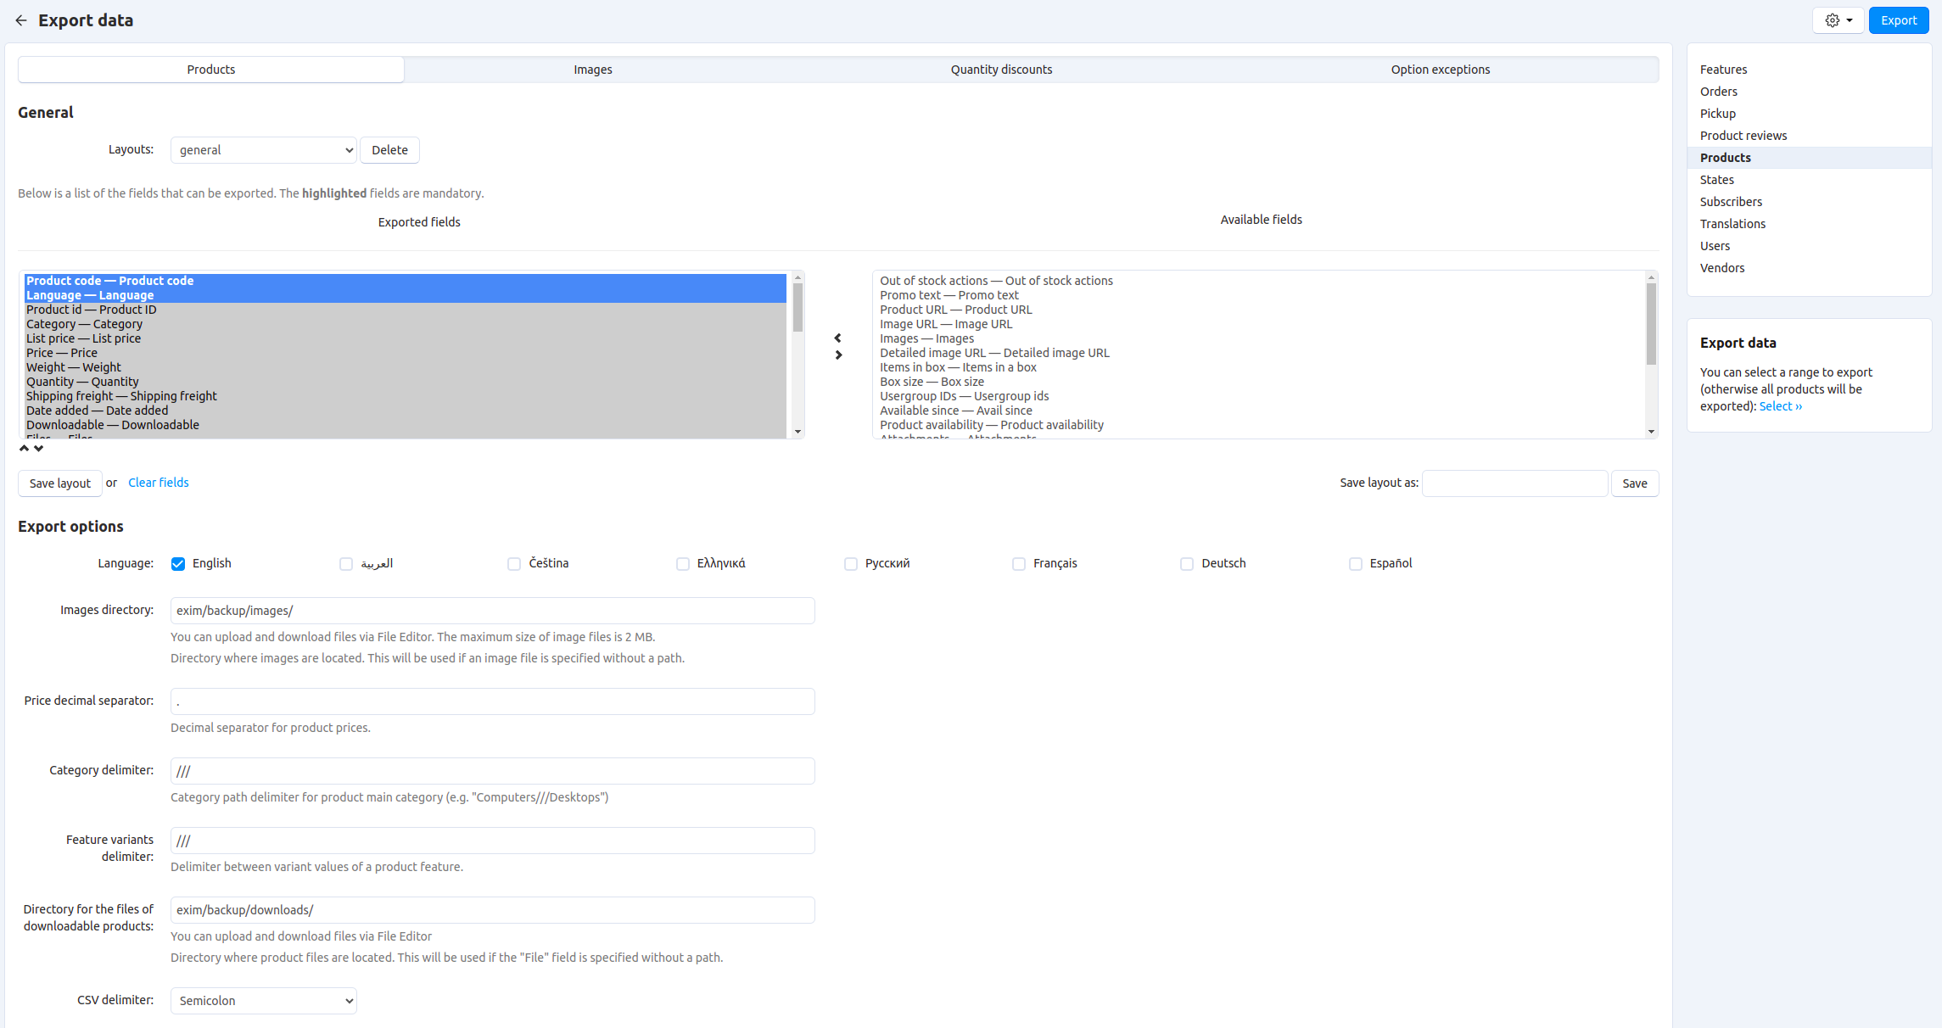Enable the Français language checkbox
The image size is (1942, 1028).
[x=1019, y=564]
